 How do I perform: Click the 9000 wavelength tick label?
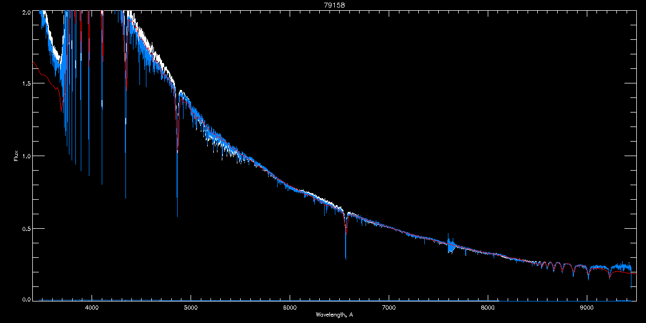587,307
